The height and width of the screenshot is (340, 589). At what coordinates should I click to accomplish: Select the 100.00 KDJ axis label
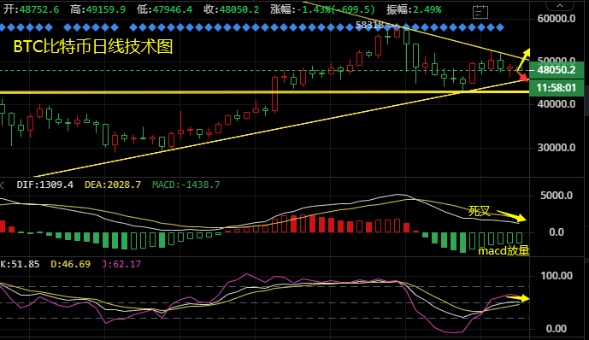[557, 276]
